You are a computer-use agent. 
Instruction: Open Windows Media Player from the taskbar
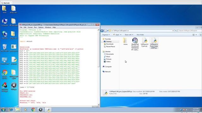tap(25, 110)
